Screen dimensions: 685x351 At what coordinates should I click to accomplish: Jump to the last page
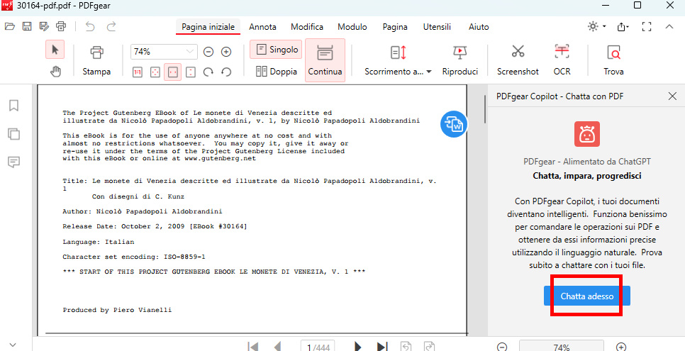click(382, 347)
